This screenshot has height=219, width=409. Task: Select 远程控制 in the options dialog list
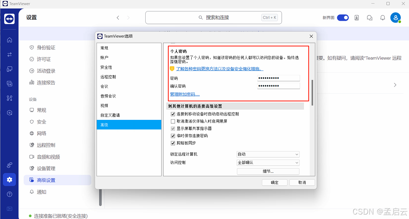click(129, 77)
